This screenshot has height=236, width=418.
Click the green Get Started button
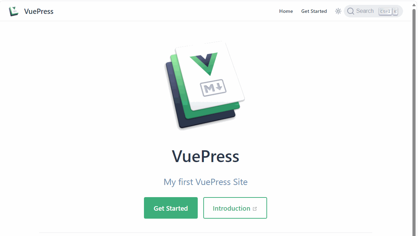(171, 208)
